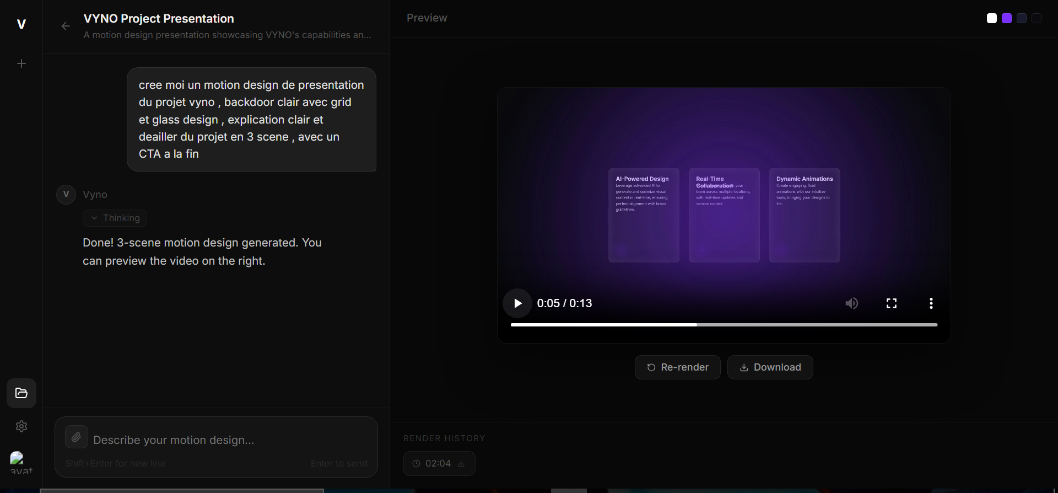1058x493 pixels.
Task: Open video player three-dot options menu
Action: [x=931, y=303]
